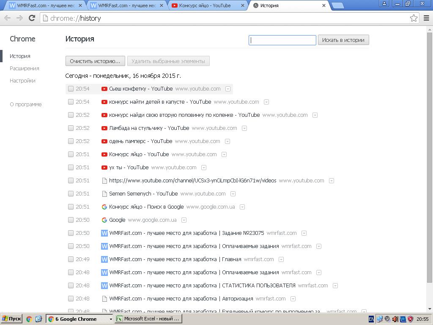Viewport: 433px width, 325px height.
Task: Bookmark this page with the star icon
Action: [414, 18]
